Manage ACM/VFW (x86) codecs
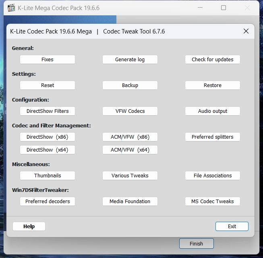The height and width of the screenshot is (258, 263). point(130,137)
